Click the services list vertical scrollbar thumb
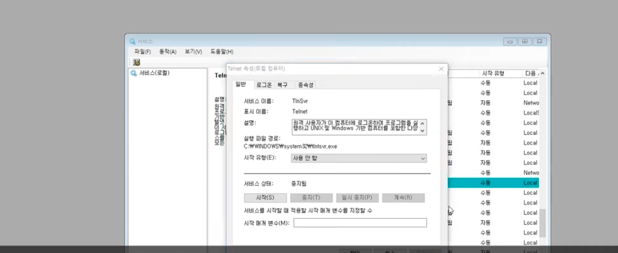 coord(542,223)
